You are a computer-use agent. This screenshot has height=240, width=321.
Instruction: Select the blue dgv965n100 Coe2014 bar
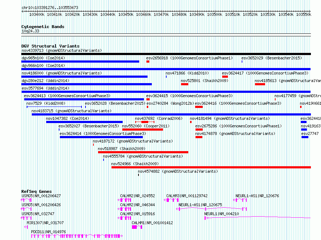coord(80,62)
